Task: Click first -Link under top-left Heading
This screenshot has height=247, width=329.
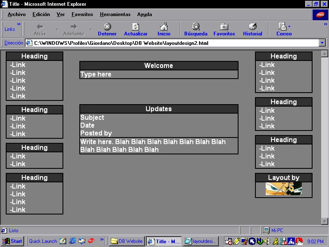Action: [18, 65]
